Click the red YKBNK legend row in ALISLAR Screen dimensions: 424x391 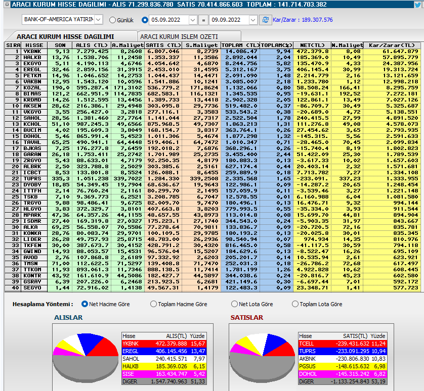[164, 344]
